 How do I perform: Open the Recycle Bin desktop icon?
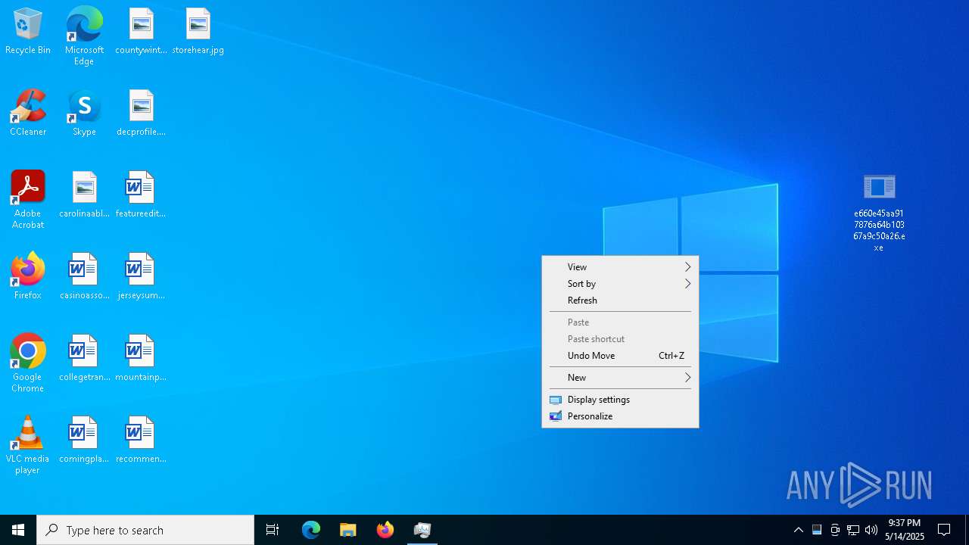28,31
